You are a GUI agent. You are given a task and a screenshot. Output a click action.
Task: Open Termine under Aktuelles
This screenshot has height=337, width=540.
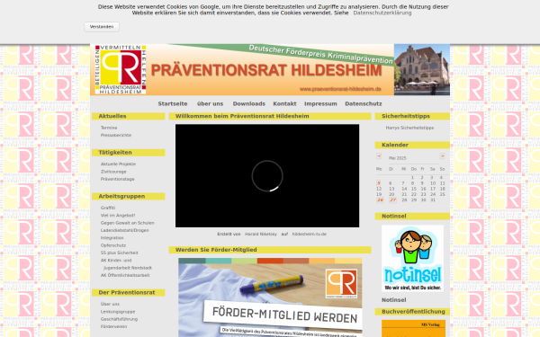pyautogui.click(x=109, y=128)
